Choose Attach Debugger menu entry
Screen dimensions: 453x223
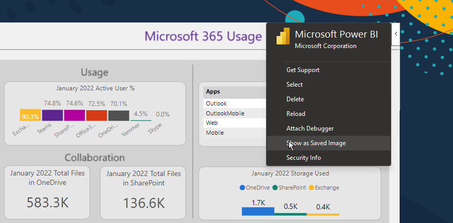tap(328, 128)
